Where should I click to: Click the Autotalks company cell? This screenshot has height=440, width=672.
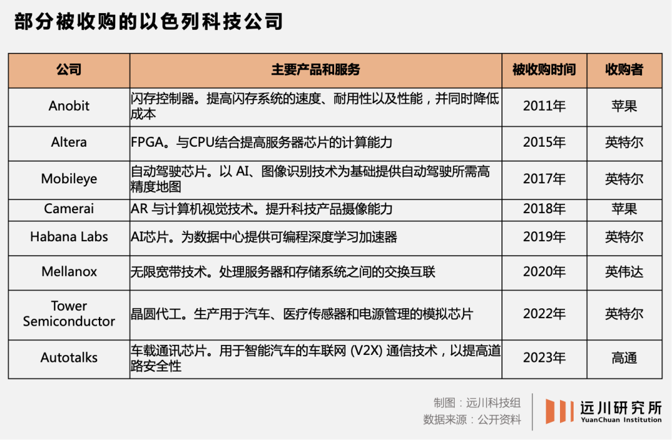point(69,358)
